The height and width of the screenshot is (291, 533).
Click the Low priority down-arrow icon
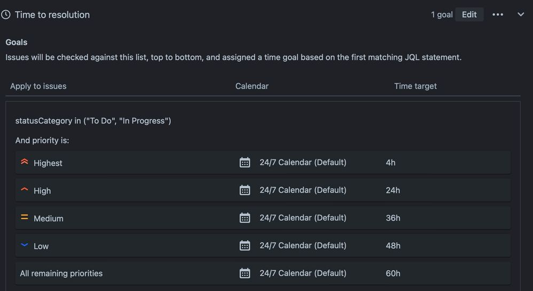coord(24,246)
